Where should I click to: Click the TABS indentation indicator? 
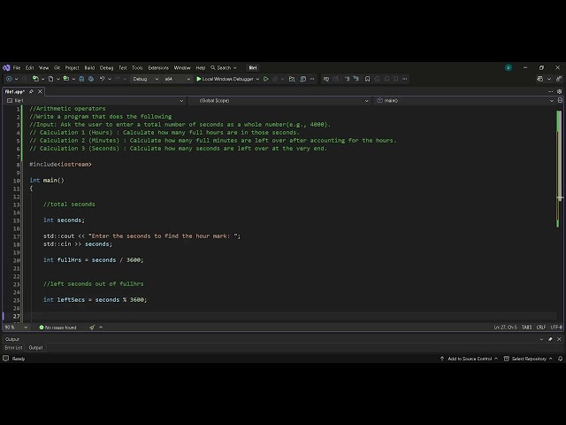(x=526, y=327)
